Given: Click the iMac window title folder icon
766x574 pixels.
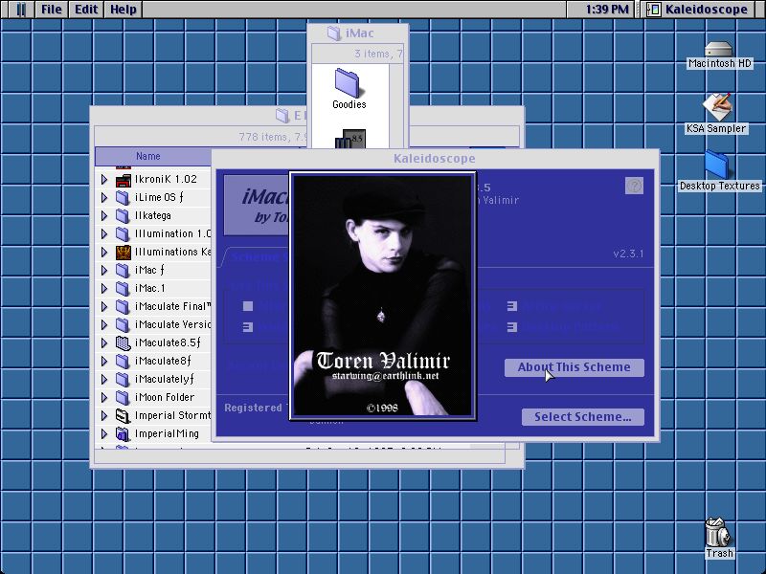Looking at the screenshot, I should point(334,33).
